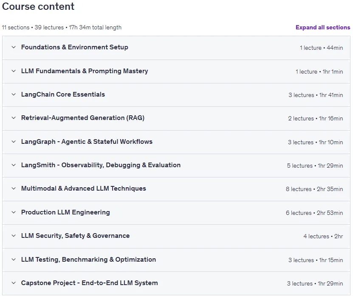Select LangChain Core Essentials section title
The image size is (353, 297).
pos(63,94)
